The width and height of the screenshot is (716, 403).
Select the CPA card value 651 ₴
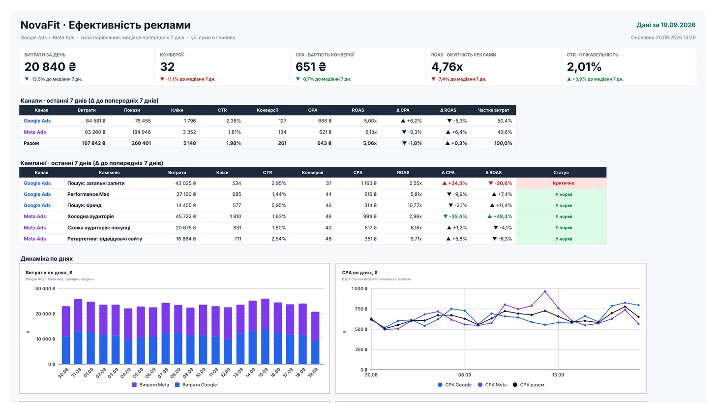(x=311, y=67)
